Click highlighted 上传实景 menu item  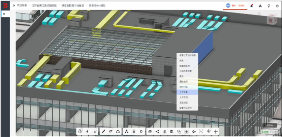[187, 92]
